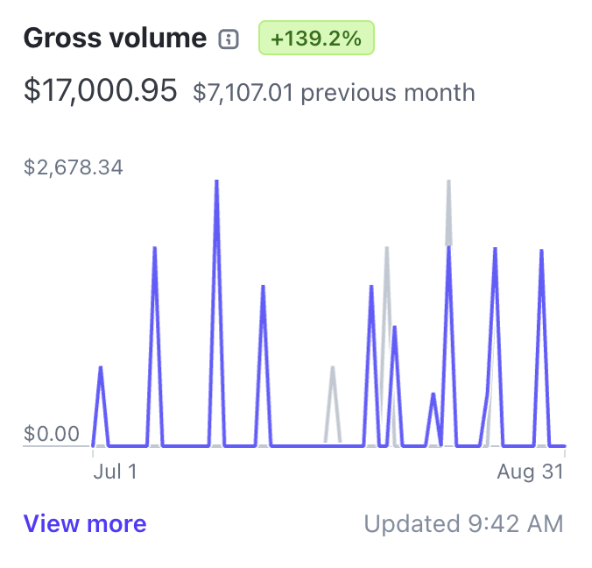Click the last purple peak before Aug 31

[542, 252]
